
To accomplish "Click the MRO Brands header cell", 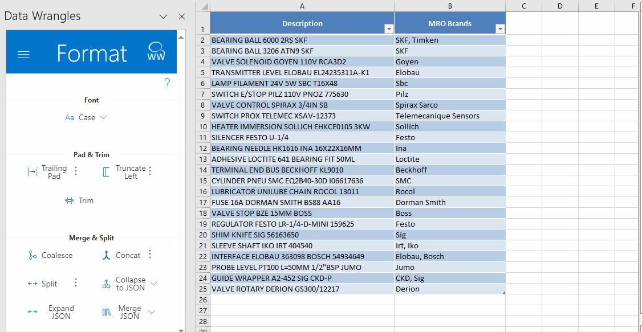I will [450, 23].
